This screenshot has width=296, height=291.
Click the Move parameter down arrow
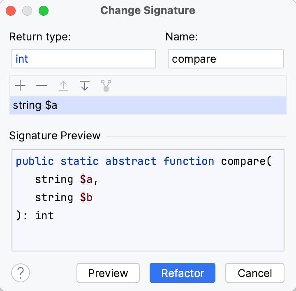85,86
